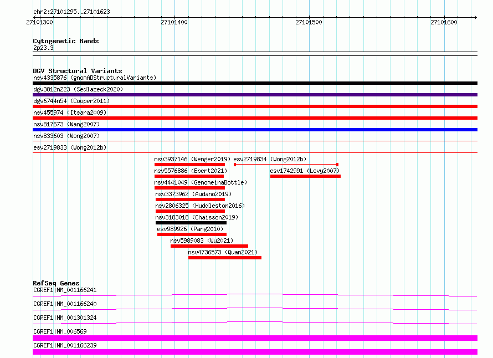Screen dimensions: 493x358
Task: Open the nsv5576886 (Ebert2021) label
Action: [191, 171]
